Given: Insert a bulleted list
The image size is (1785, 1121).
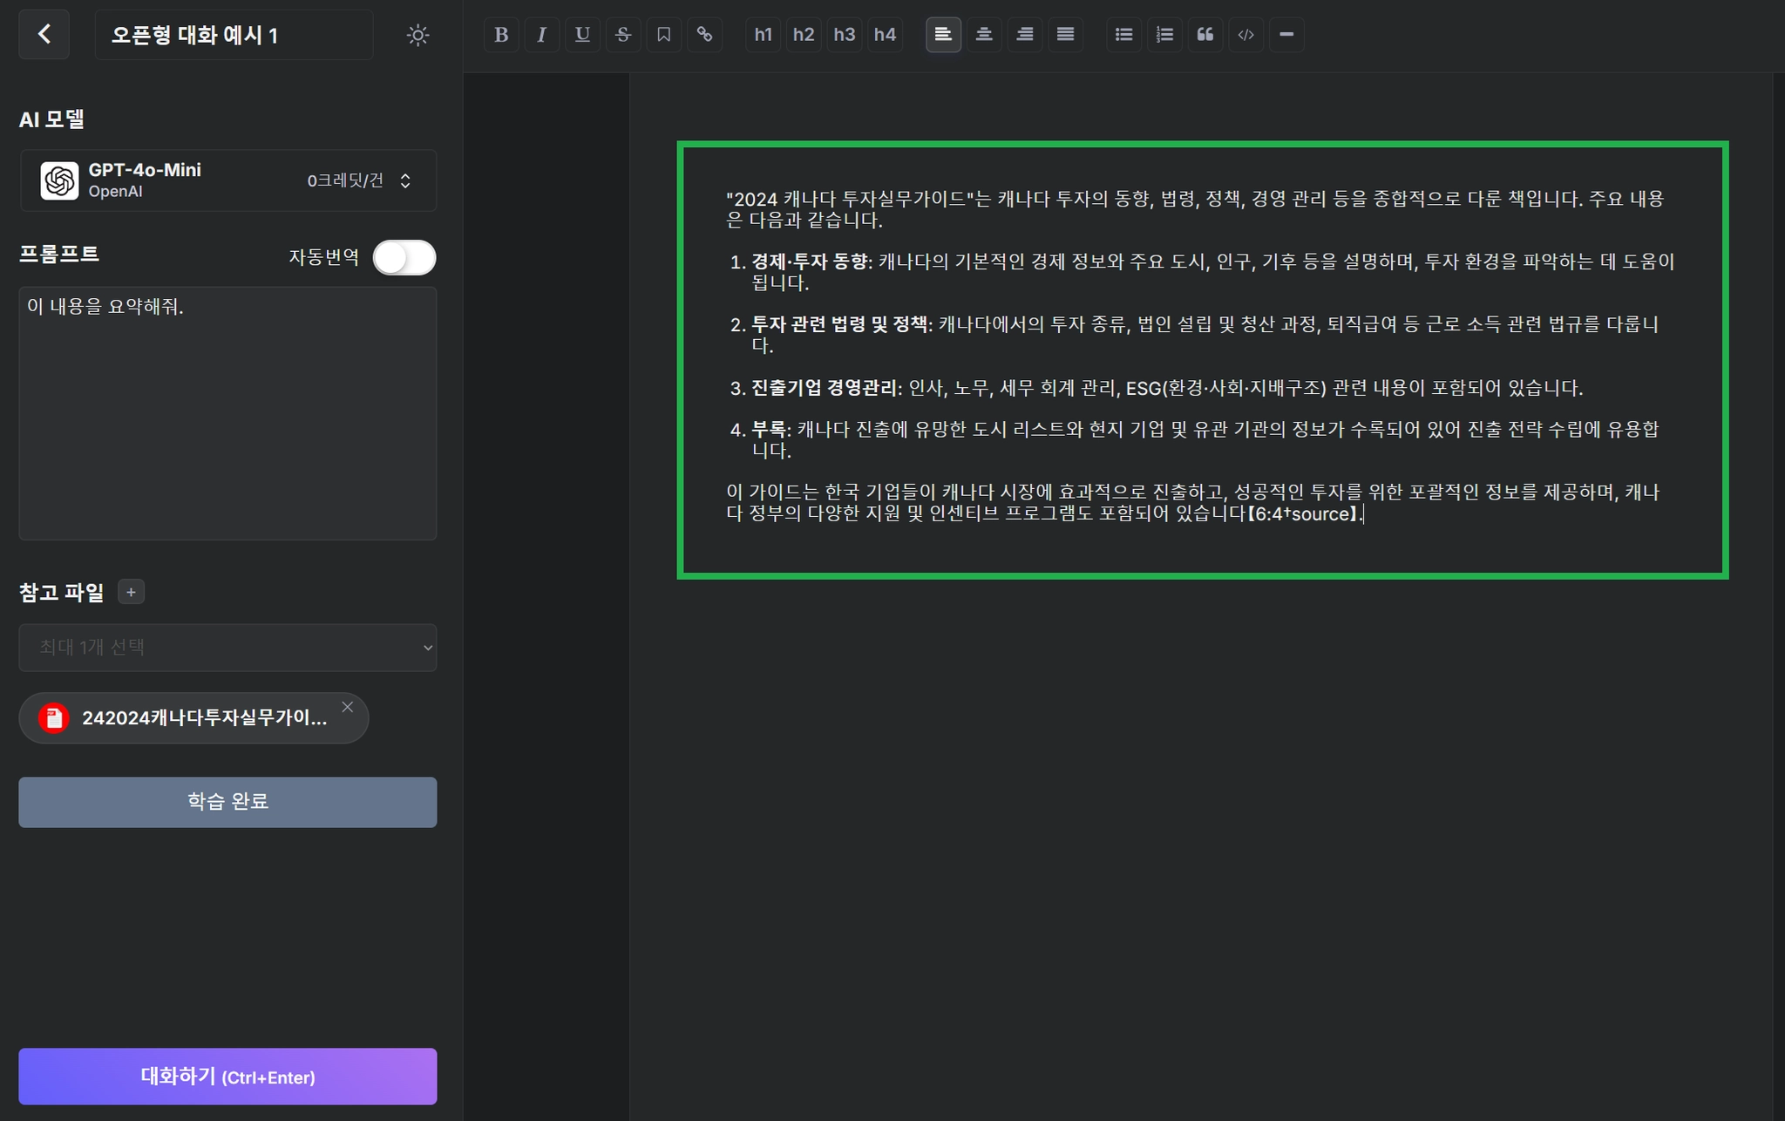Looking at the screenshot, I should (x=1123, y=35).
